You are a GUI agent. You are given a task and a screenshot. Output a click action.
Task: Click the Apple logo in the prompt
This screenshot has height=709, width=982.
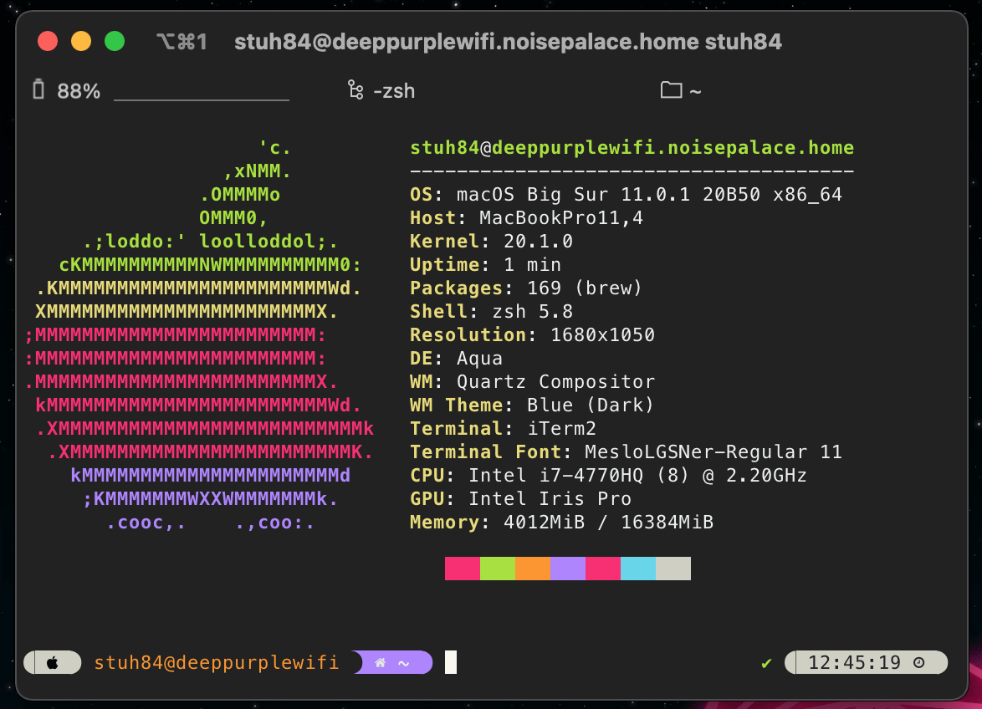[52, 662]
